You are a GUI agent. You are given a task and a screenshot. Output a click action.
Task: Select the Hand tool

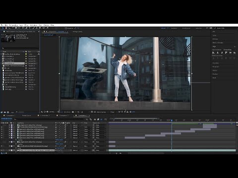[6, 28]
